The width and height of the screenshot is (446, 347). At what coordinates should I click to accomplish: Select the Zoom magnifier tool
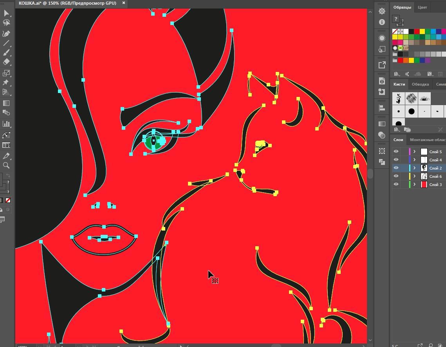[6, 165]
